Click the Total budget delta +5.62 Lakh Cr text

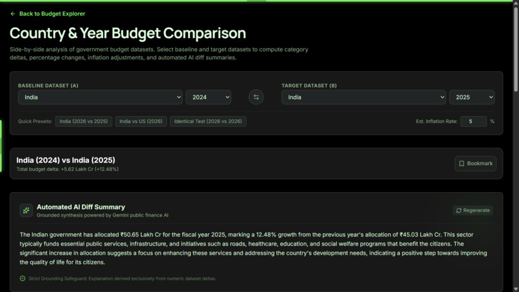point(68,169)
